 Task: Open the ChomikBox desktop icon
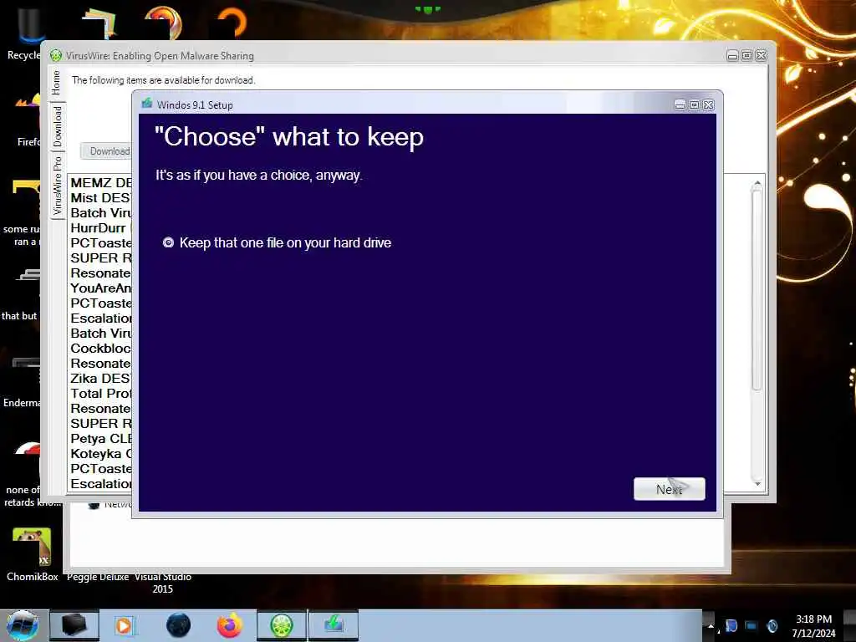point(33,555)
